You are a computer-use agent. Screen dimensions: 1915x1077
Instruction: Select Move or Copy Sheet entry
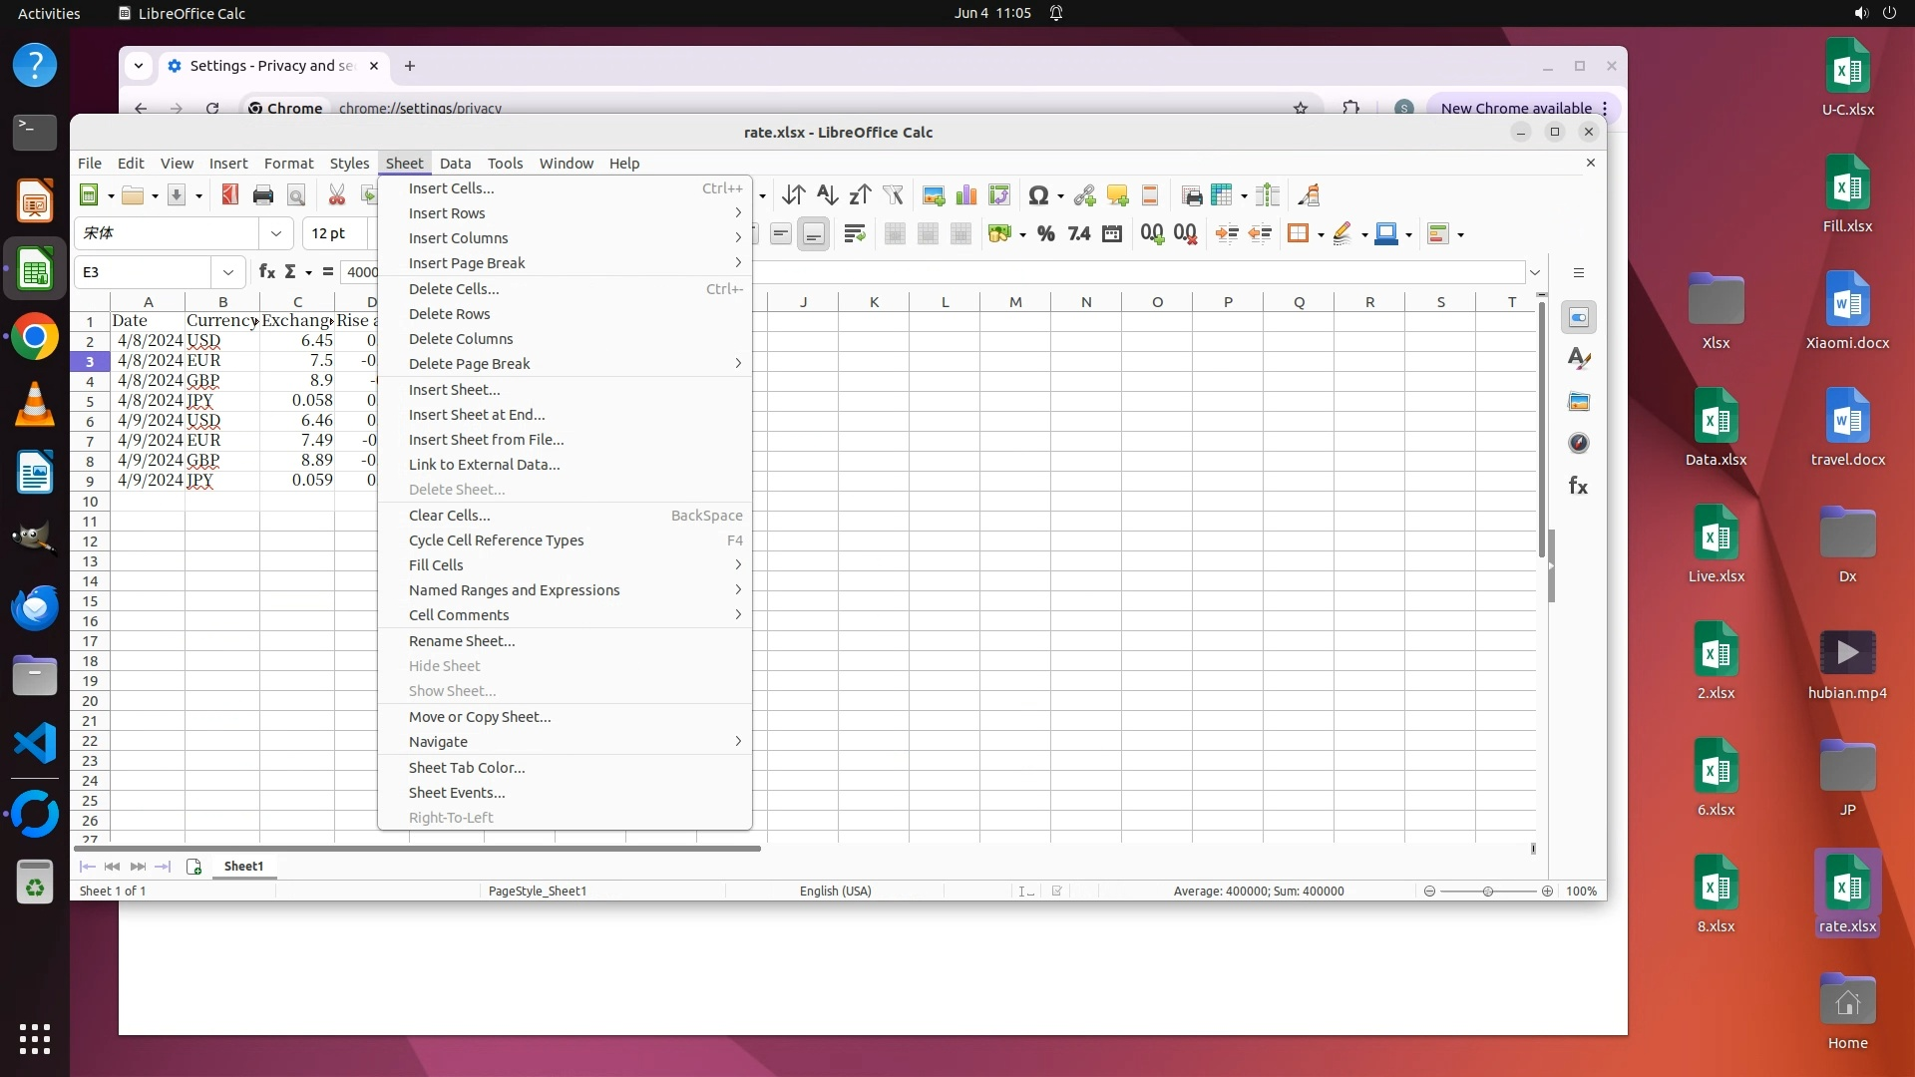(x=480, y=717)
